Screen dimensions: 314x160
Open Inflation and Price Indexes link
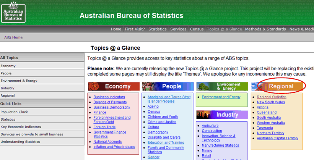tap(114, 147)
